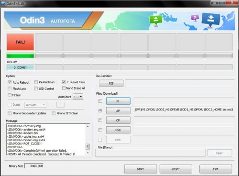Click the AP file button
The height and width of the screenshot is (176, 239).
coord(118,110)
